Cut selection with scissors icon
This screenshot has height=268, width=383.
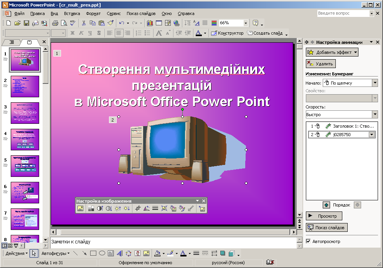pos(84,23)
